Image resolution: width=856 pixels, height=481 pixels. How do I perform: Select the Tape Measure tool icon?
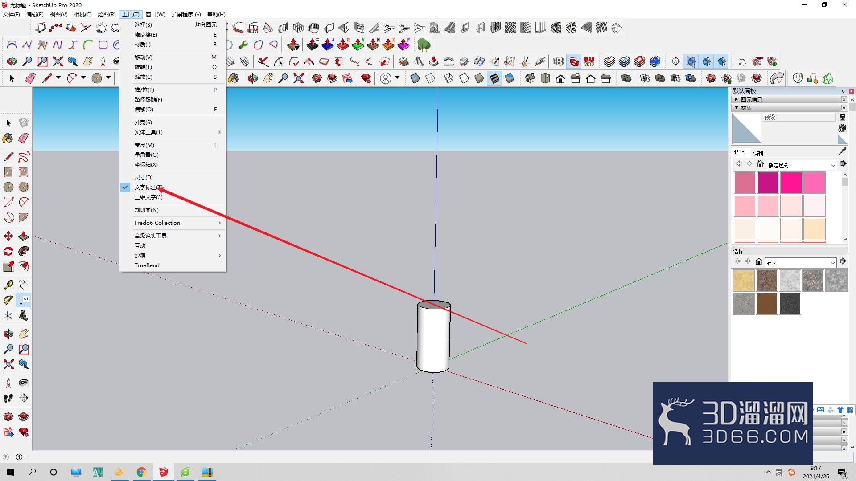point(8,285)
